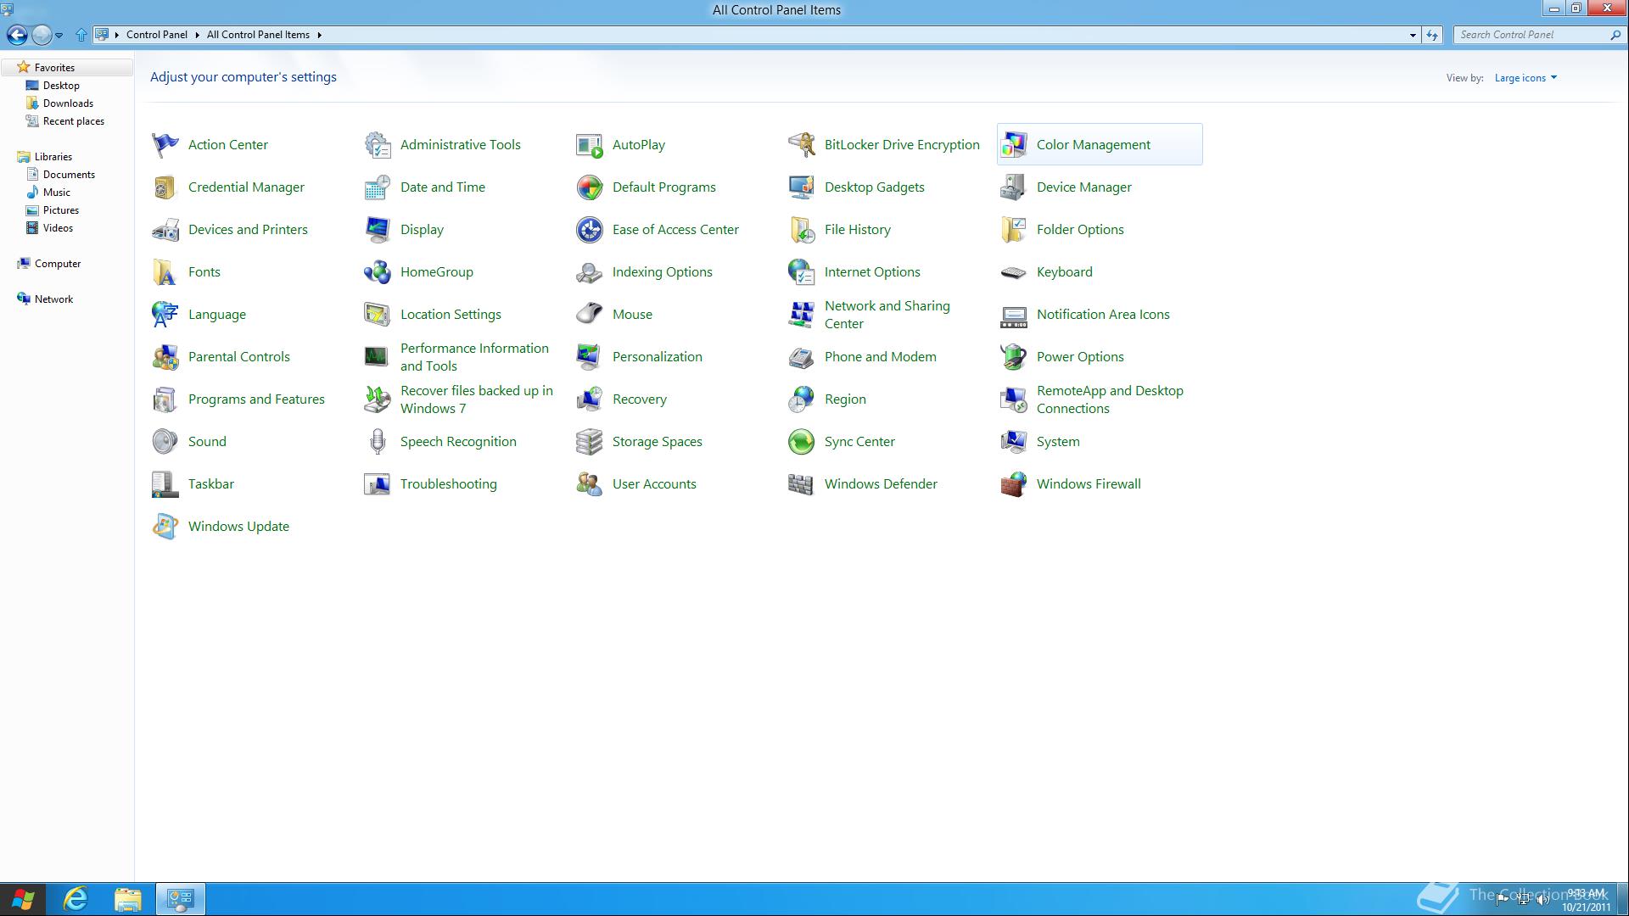
Task: Open the Windows Update icon
Action: tap(165, 527)
